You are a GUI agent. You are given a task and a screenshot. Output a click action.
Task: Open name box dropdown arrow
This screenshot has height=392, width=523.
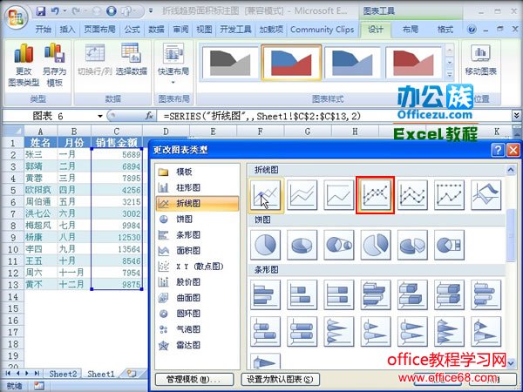pos(99,116)
